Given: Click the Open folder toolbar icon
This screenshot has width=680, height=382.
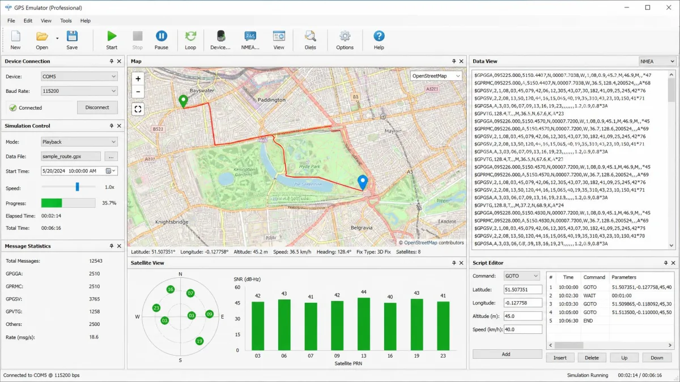Looking at the screenshot, I should point(42,37).
